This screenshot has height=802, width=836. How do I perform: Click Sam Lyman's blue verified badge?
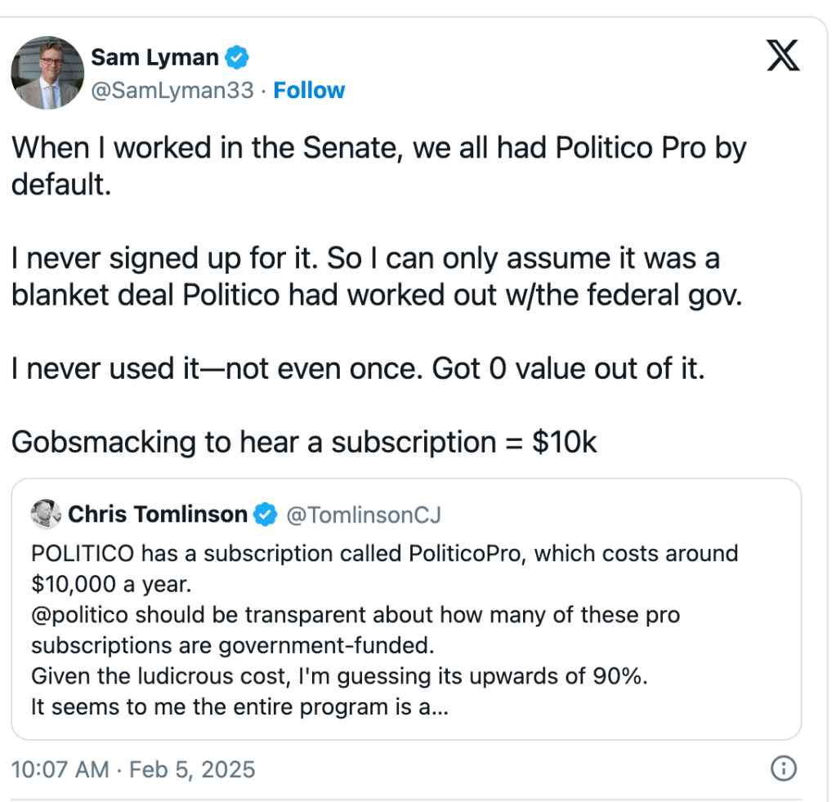(238, 58)
